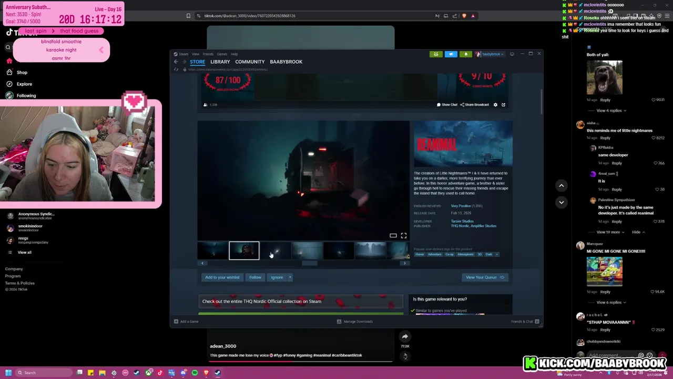Click the Adventure tag
The width and height of the screenshot is (673, 379).
(435, 254)
